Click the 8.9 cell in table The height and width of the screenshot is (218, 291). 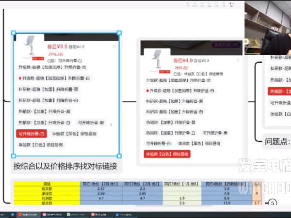(226, 198)
